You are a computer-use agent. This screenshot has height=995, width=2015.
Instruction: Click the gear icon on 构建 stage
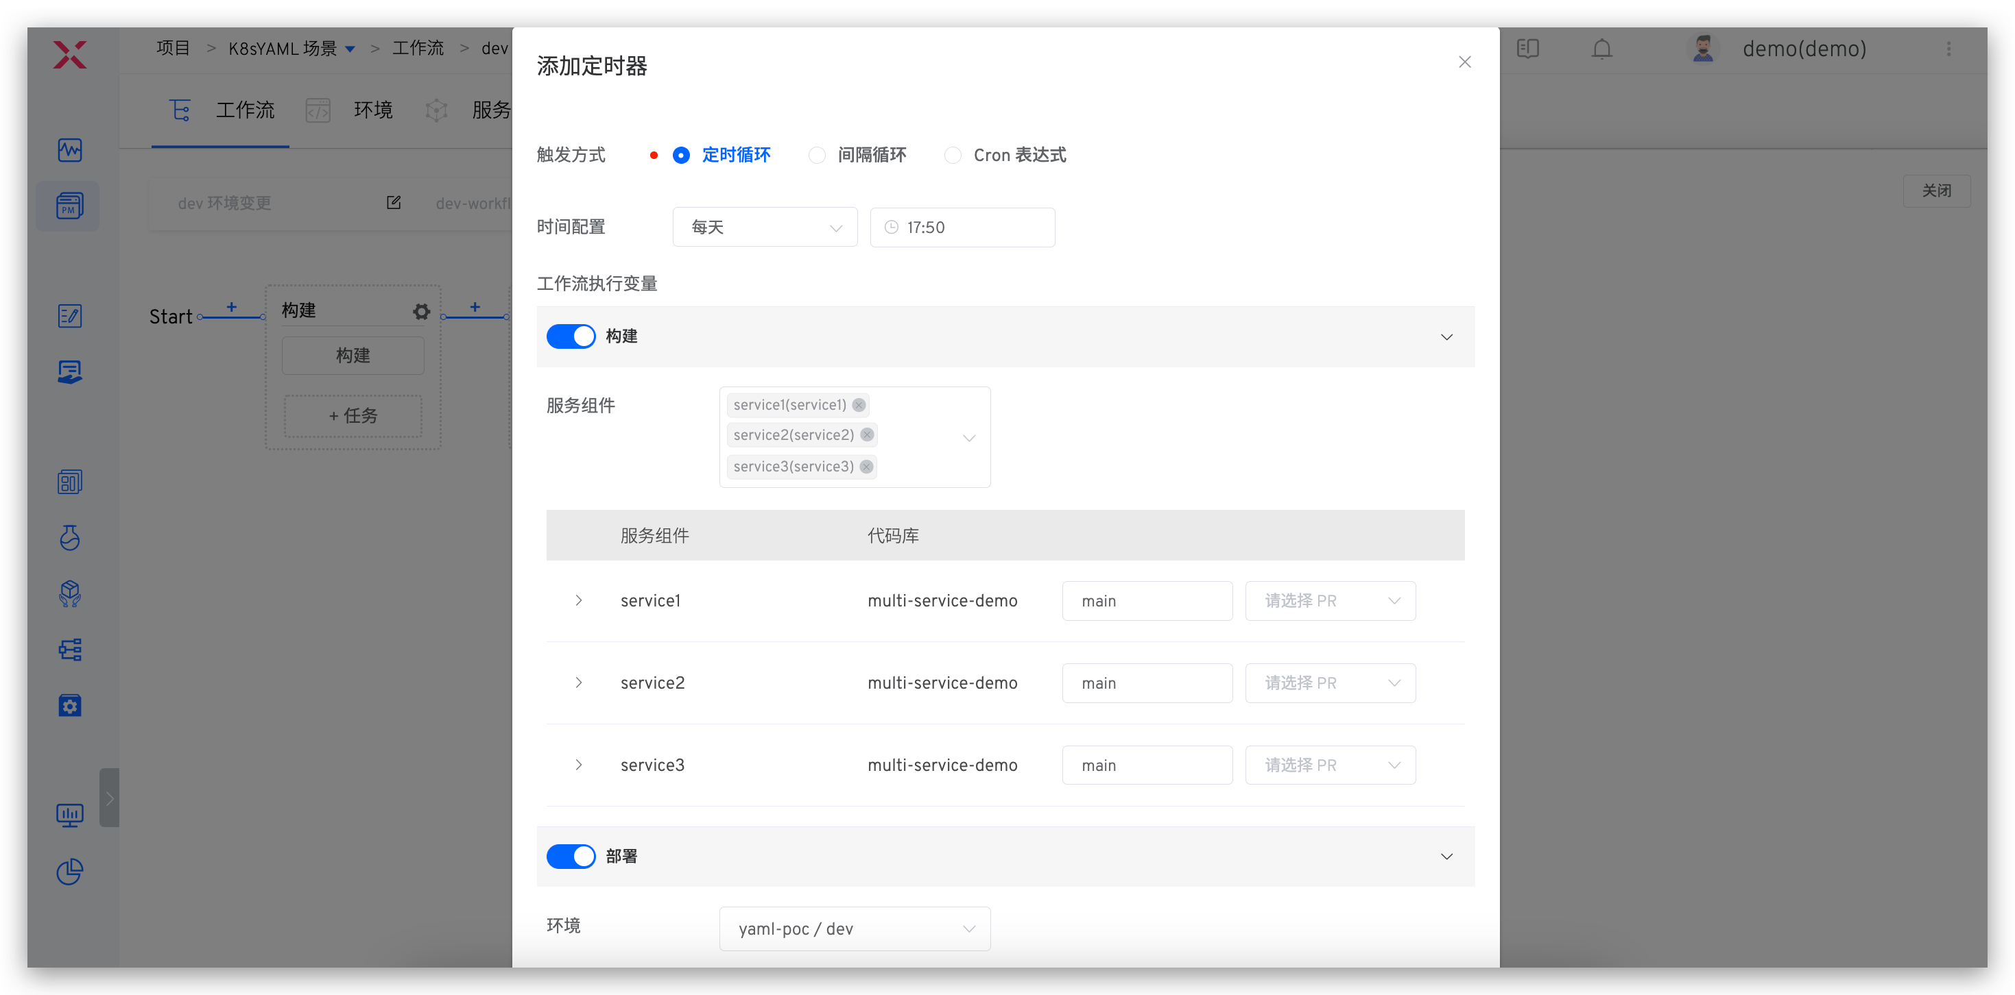(x=422, y=312)
